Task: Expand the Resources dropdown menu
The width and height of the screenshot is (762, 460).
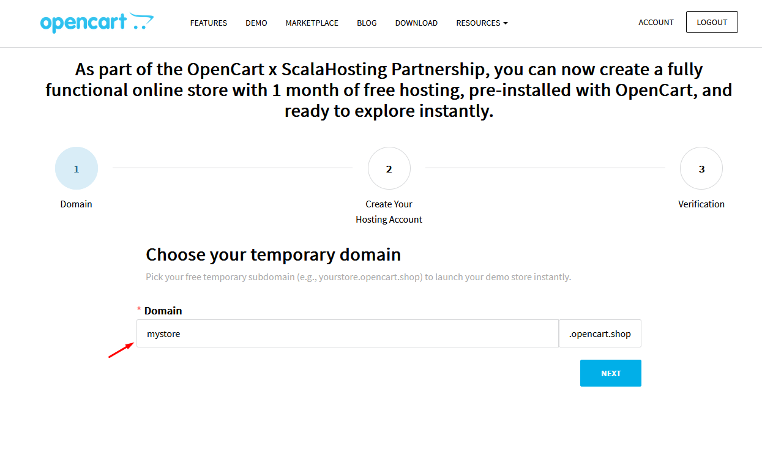Action: point(482,23)
